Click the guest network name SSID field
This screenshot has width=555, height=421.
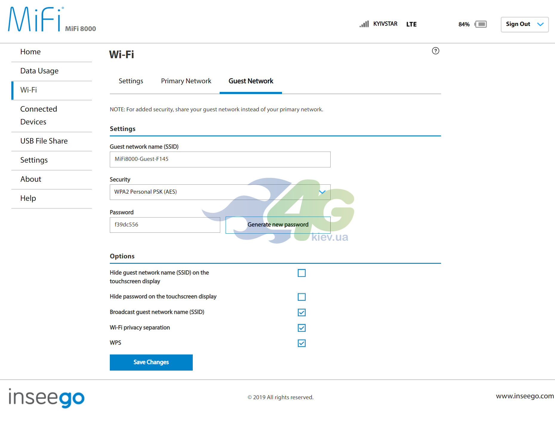point(220,159)
